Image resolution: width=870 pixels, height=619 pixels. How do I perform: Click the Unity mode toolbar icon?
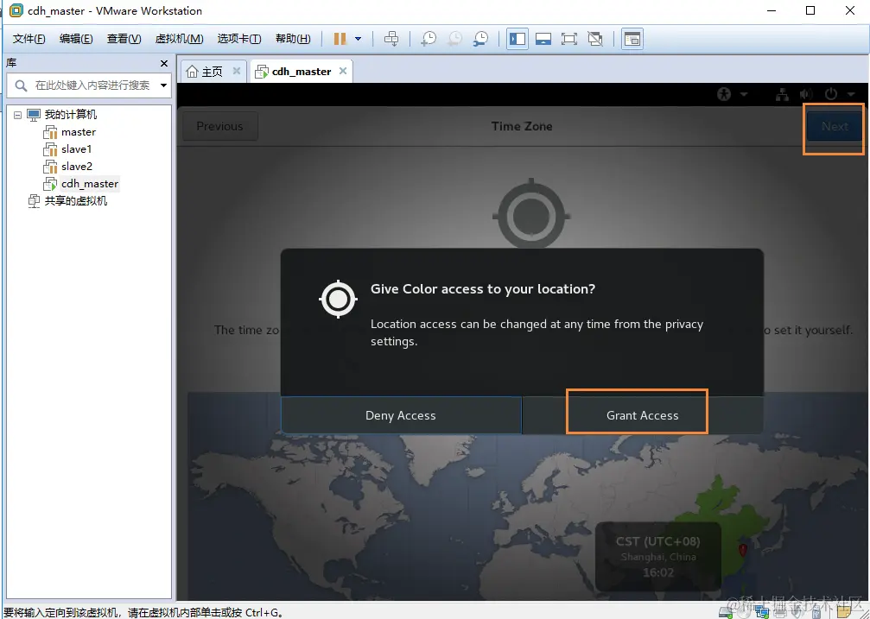coord(595,39)
